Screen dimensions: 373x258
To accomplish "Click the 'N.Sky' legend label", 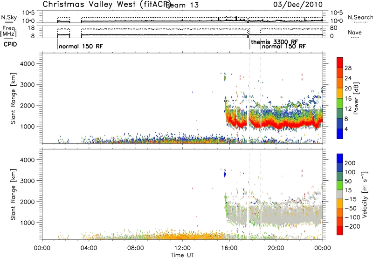I will pyautogui.click(x=9, y=17).
